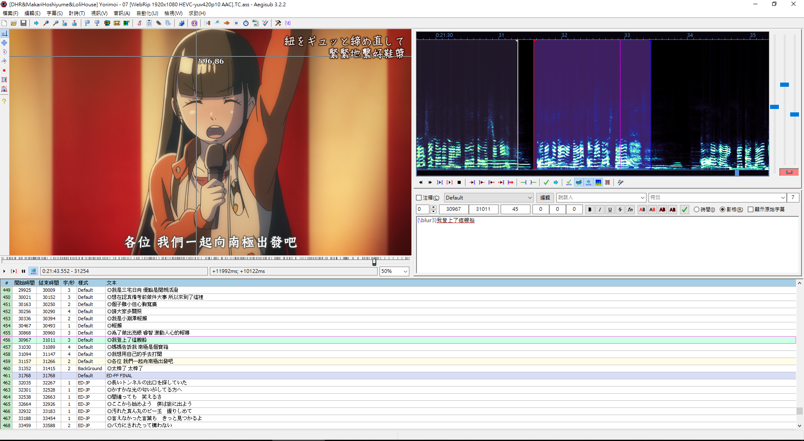This screenshot has height=441, width=804.
Task: Select subtitle row 459 各位 我們一起向南極出發吧
Action: click(x=398, y=361)
